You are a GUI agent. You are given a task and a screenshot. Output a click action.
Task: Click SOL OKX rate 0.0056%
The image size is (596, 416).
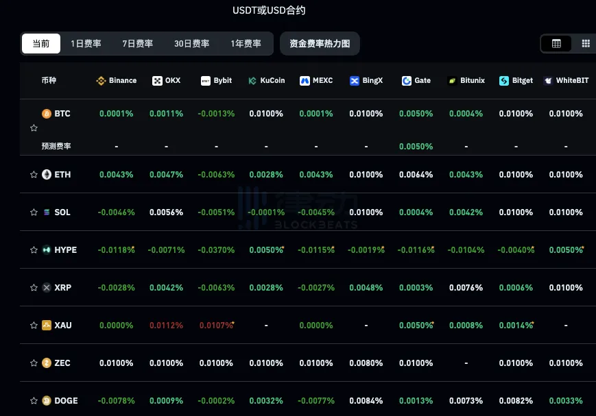tap(166, 212)
